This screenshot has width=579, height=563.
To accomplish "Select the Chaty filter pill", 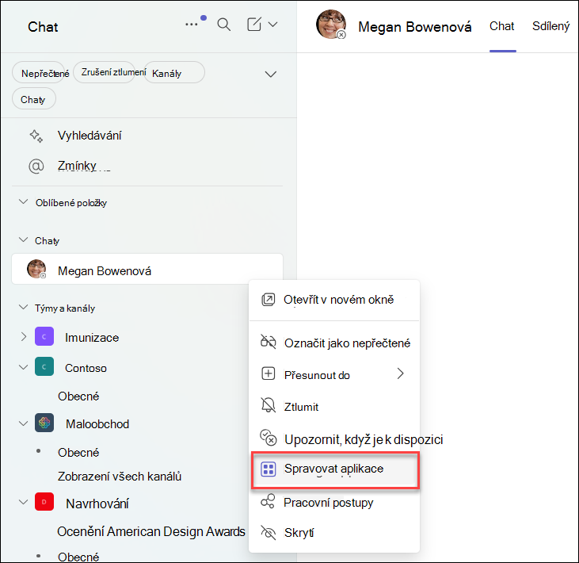I will pos(33,99).
